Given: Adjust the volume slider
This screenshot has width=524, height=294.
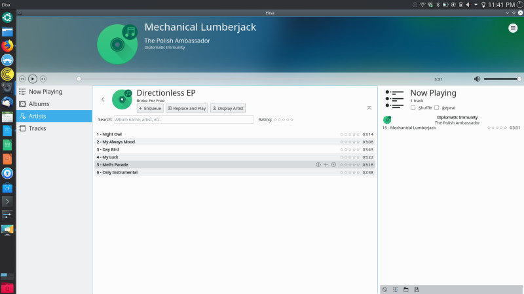Looking at the screenshot, I should pyautogui.click(x=502, y=79).
